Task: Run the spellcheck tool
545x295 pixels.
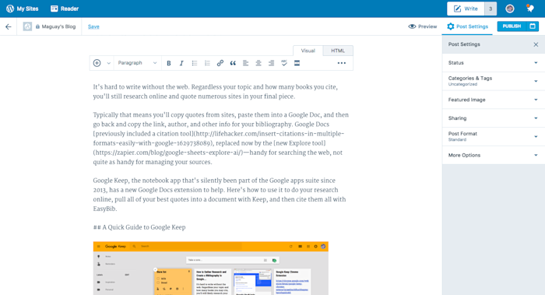Action: [284, 63]
